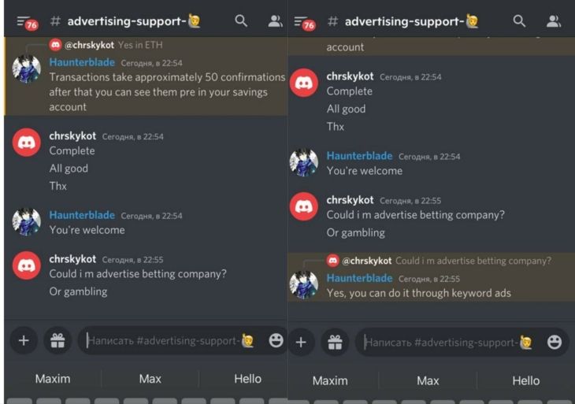Open emoji picker in left message bar
The height and width of the screenshot is (404, 575).
point(276,340)
